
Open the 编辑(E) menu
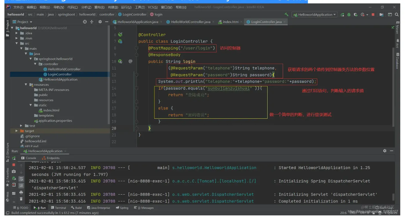tap(31, 7)
